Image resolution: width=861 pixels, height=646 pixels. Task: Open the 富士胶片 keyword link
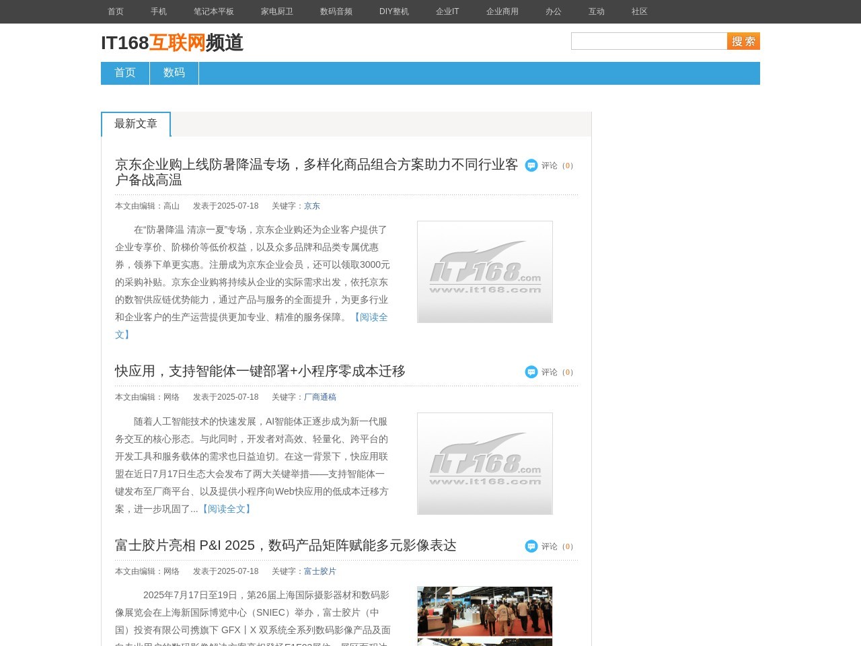(x=320, y=571)
